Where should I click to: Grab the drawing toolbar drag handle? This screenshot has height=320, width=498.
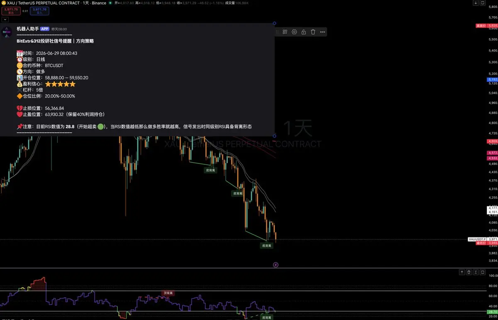277,32
